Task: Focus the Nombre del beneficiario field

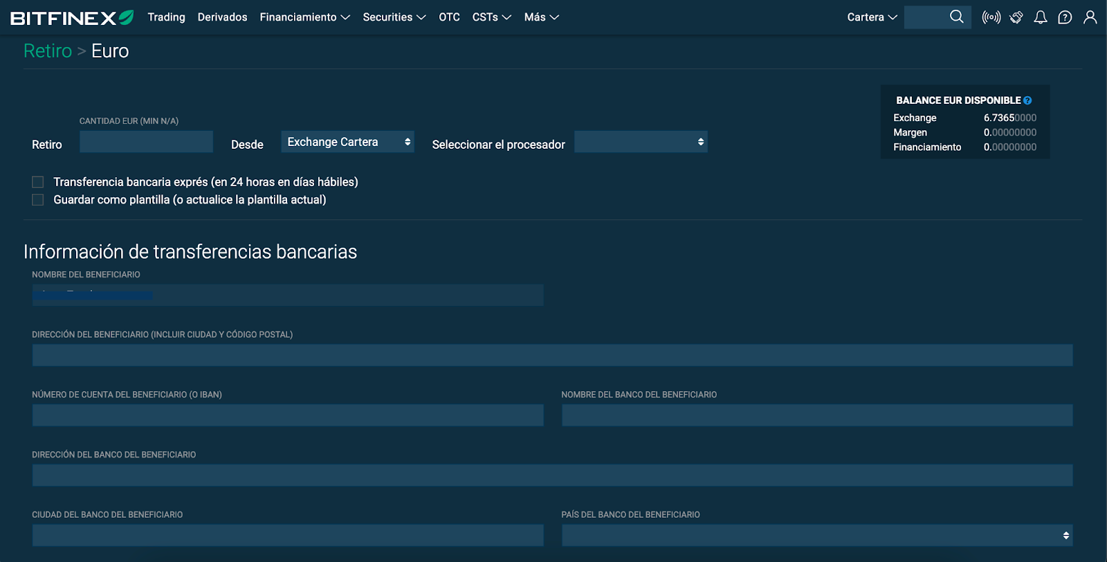Action: point(288,296)
